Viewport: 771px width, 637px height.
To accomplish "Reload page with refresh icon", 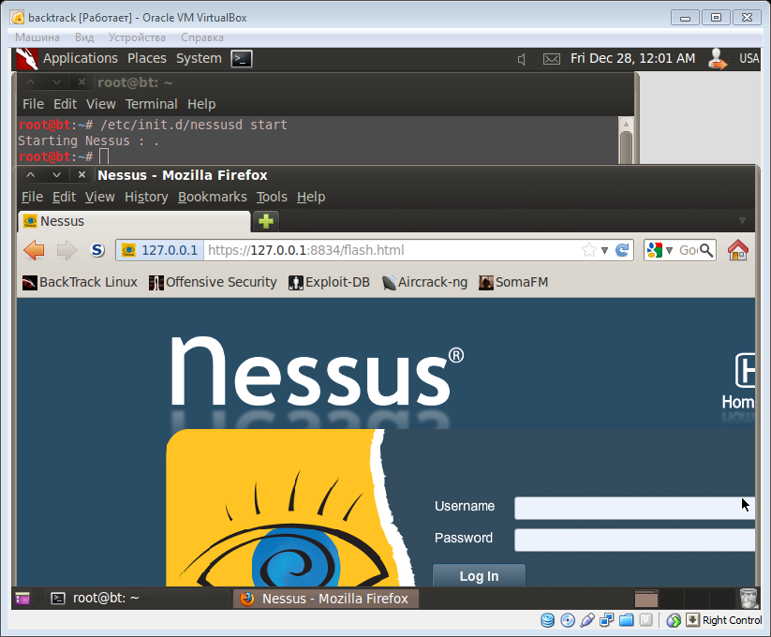I will tap(622, 250).
